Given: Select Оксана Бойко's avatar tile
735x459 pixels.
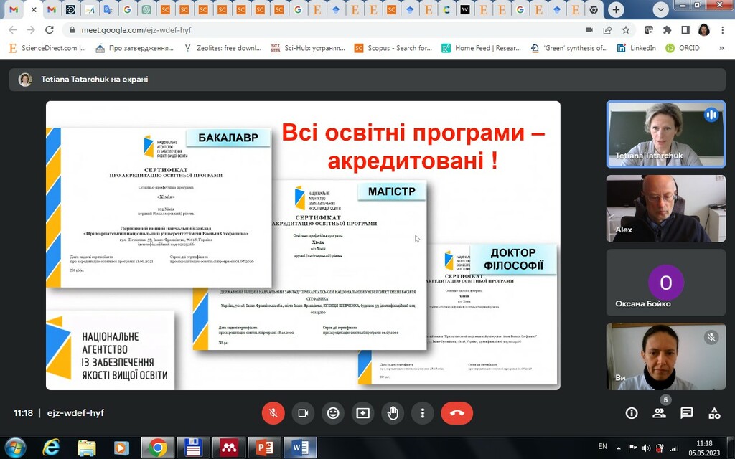Looking at the screenshot, I should click(665, 283).
